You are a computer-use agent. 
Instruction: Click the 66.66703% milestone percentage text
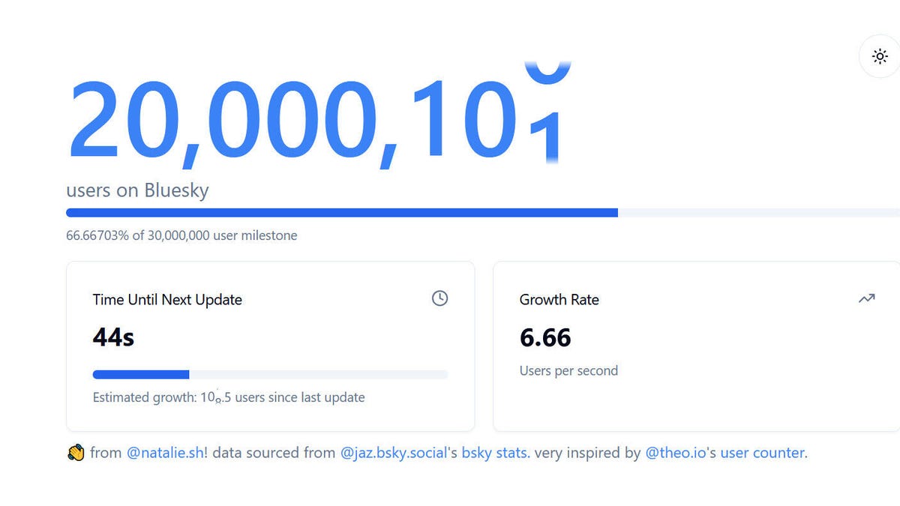[181, 235]
